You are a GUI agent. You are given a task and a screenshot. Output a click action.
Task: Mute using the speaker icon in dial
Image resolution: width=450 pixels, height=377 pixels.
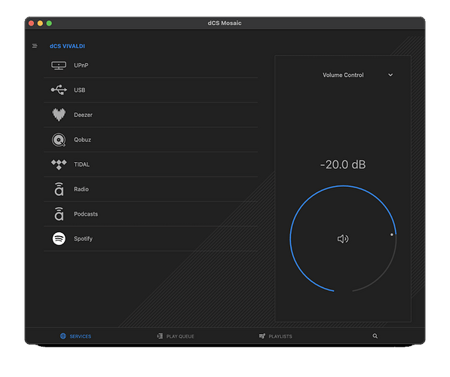pyautogui.click(x=343, y=239)
